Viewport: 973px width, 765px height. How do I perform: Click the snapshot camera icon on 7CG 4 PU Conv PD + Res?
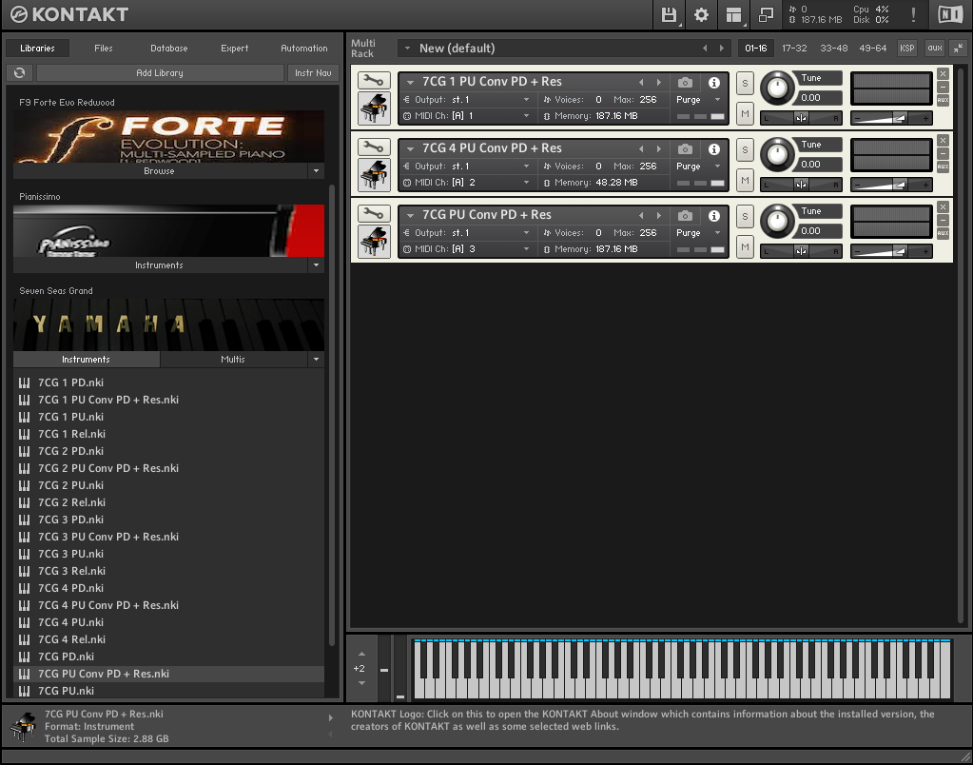click(685, 148)
